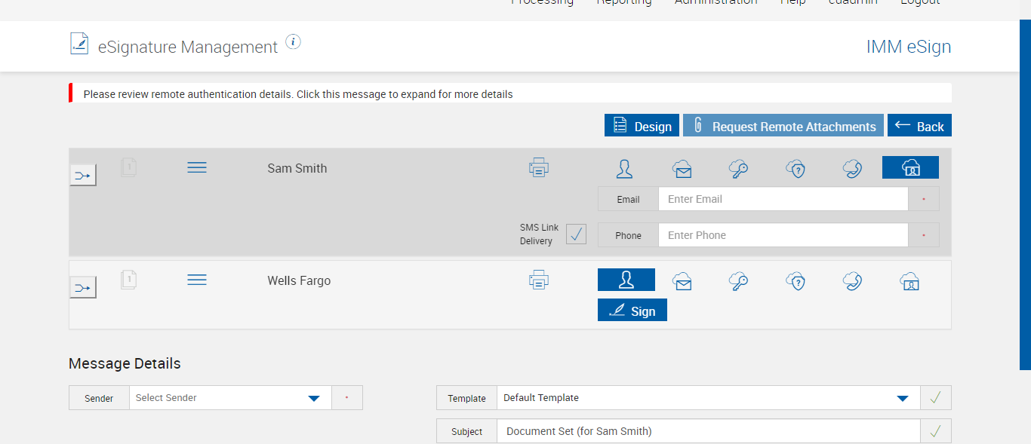This screenshot has width=1031, height=444.
Task: Open the Administration menu
Action: point(716,2)
